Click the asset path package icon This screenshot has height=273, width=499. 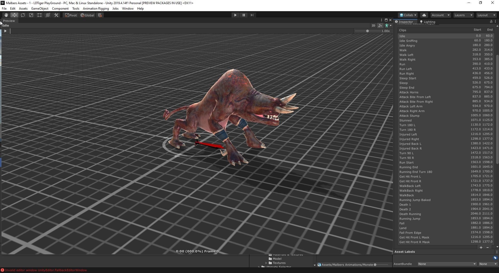coord(319,265)
